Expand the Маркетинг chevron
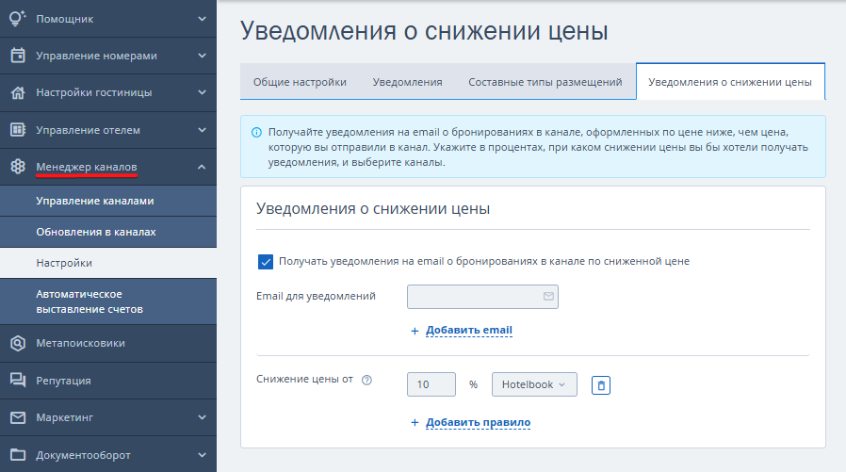 (202, 417)
